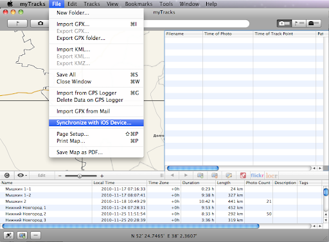Screen dimensions: 329x242
Task: Click the previous photo arrow
Action: point(172,175)
